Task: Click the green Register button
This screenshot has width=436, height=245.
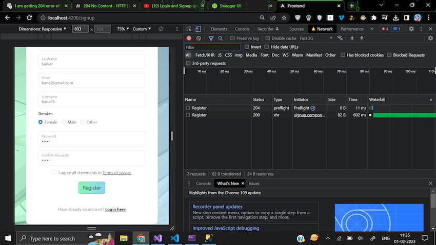Action: 92,188
